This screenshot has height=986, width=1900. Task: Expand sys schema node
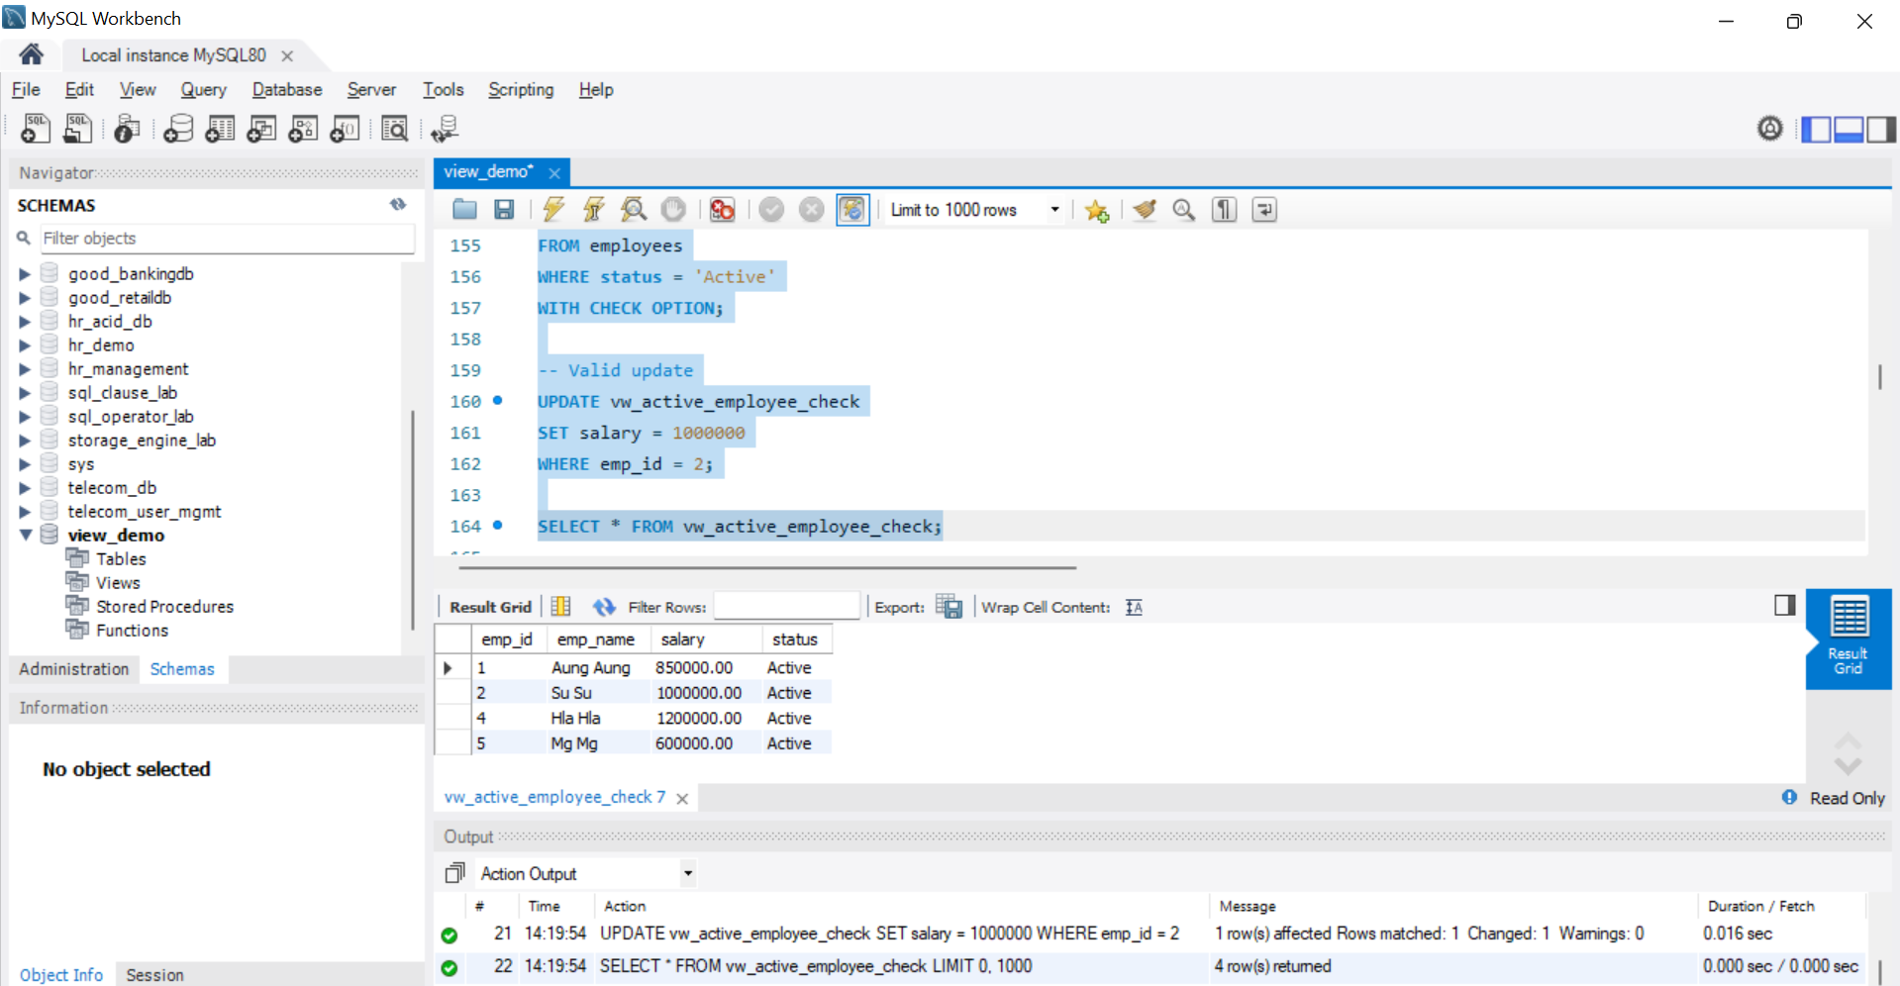tap(25, 464)
